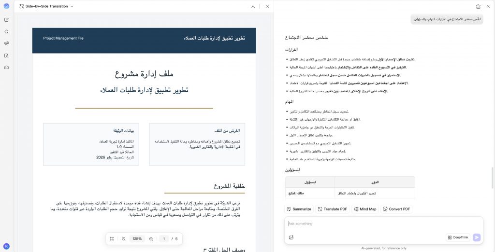The width and height of the screenshot is (495, 252).
Task: Click 'AI-generated, for reference only' footer note
Action: click(384, 248)
